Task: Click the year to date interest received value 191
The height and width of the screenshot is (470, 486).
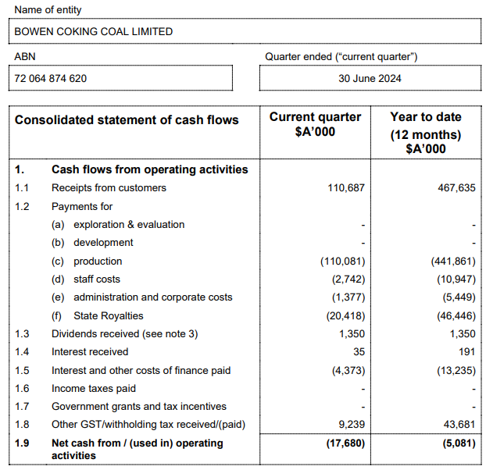Action: coord(465,352)
